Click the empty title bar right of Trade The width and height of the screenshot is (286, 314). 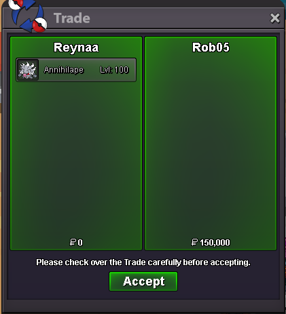[179, 18]
